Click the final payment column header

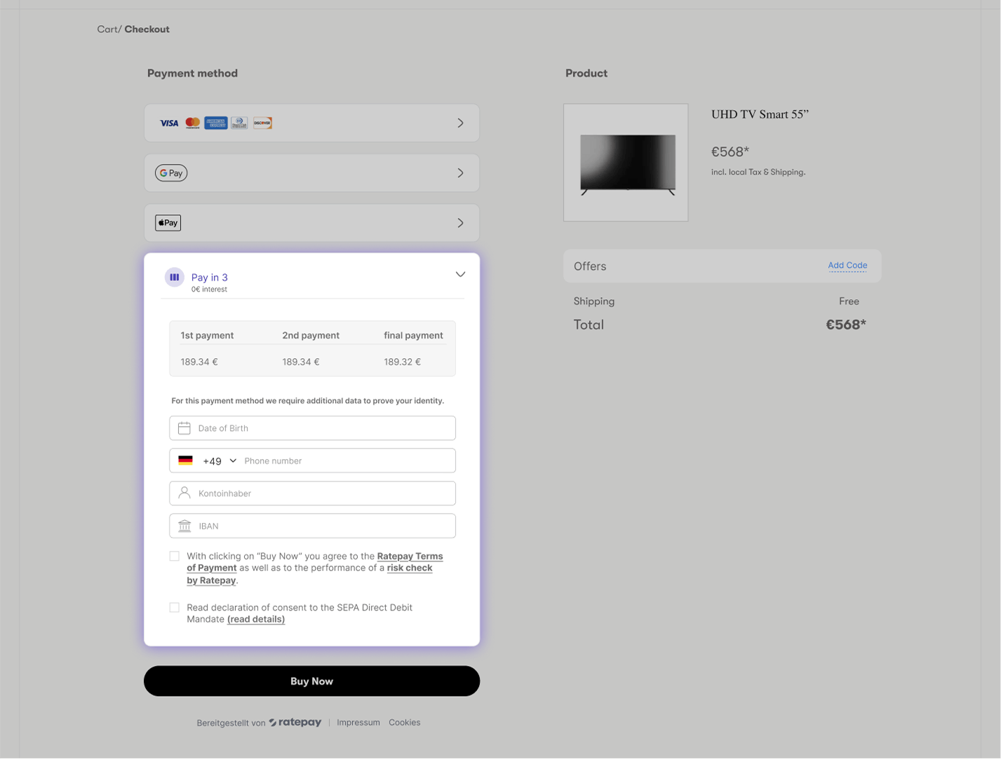pos(413,336)
